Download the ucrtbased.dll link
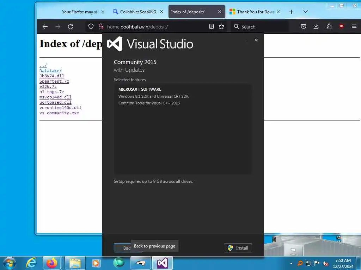Screen dimensions: 361x270 pos(55,102)
